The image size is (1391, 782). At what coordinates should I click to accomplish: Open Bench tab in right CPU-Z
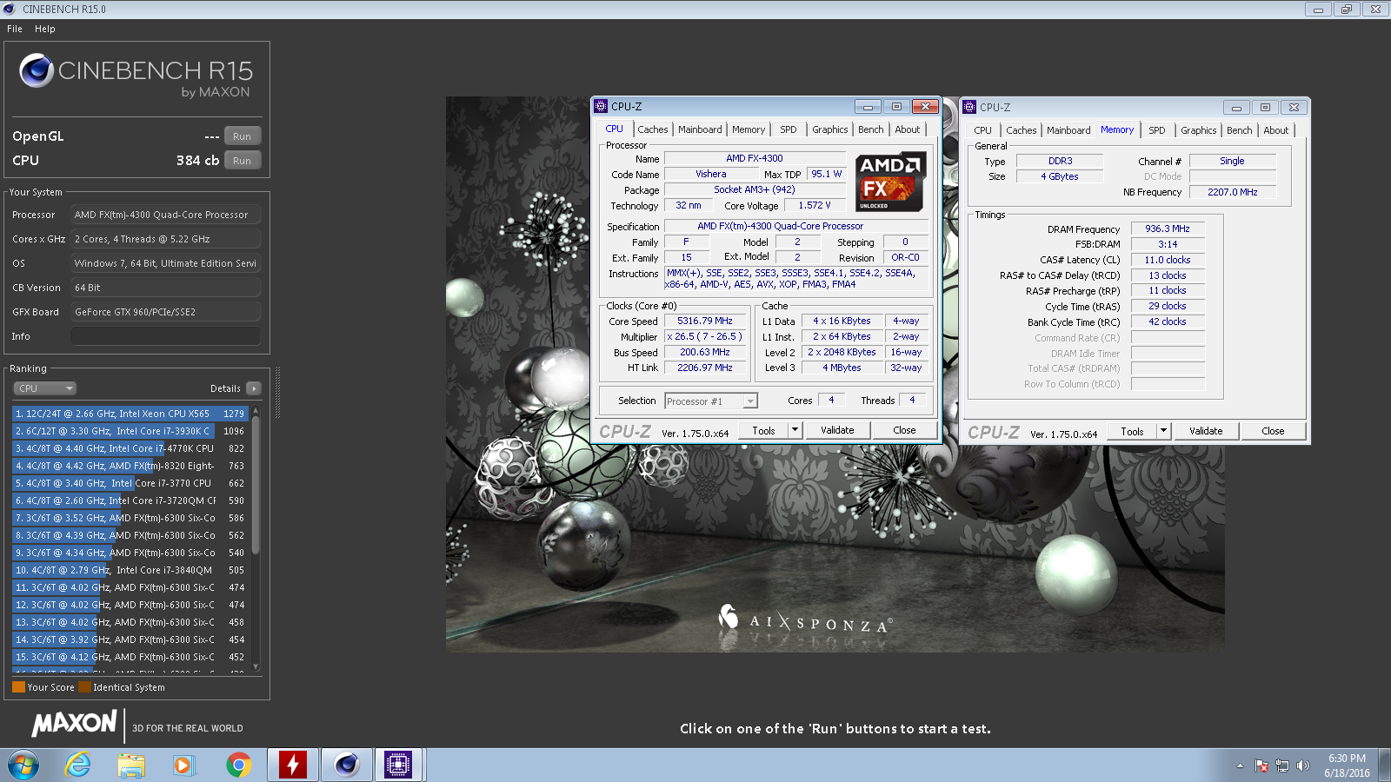[1239, 130]
